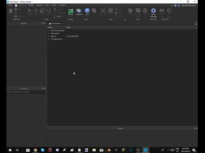Open the terrain Editor tool

(70, 12)
